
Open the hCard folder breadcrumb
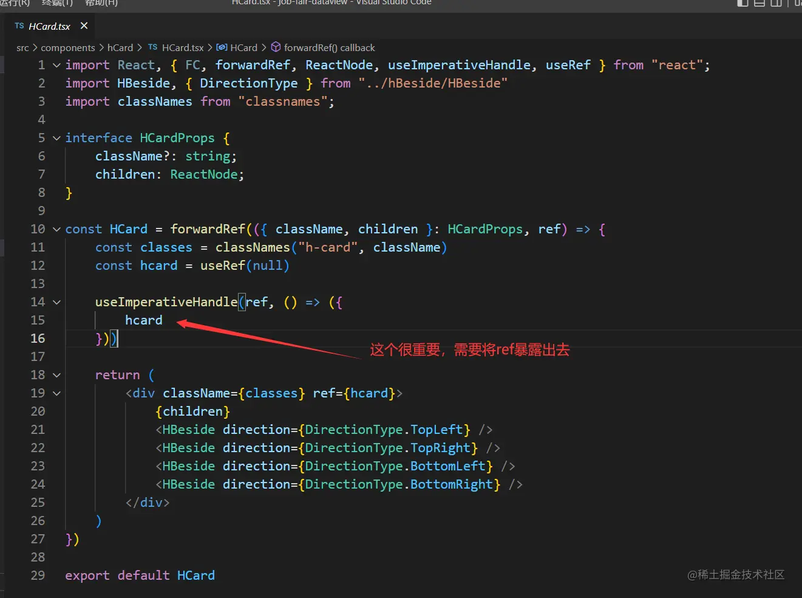coord(120,47)
